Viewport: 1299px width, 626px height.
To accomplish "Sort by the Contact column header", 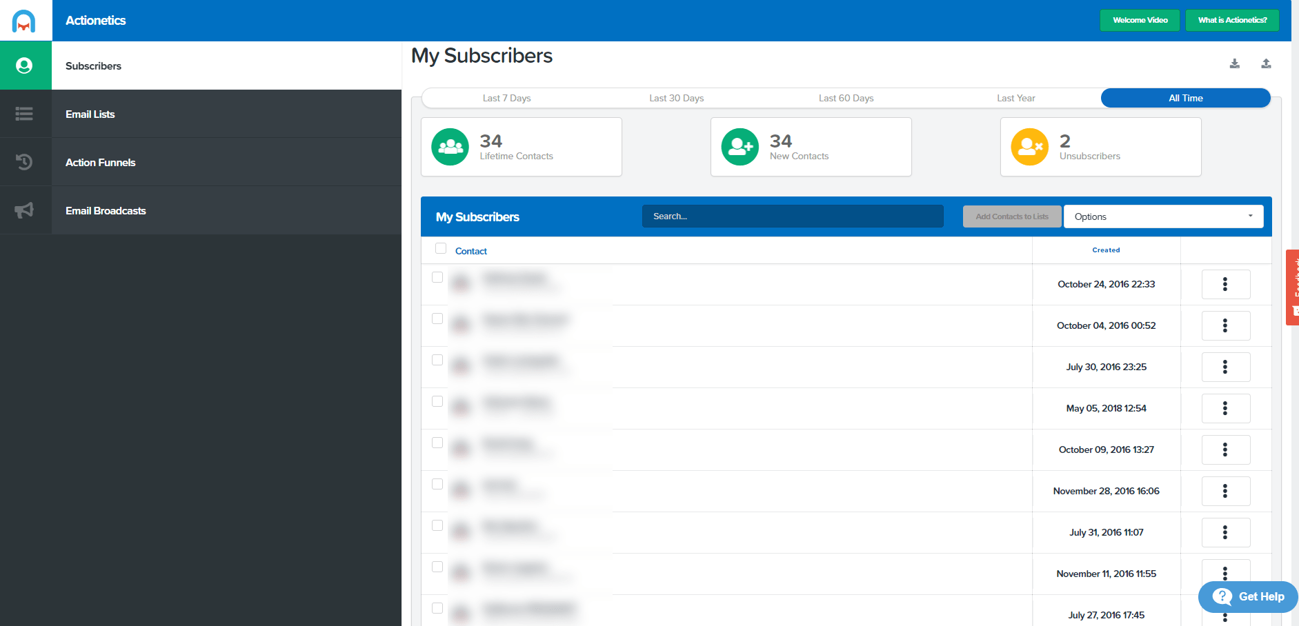I will (471, 251).
